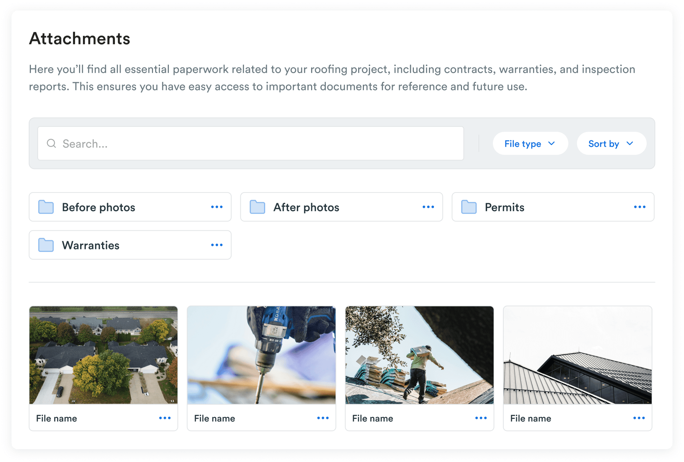
Task: Click the After photos folder icon
Action: click(x=257, y=207)
